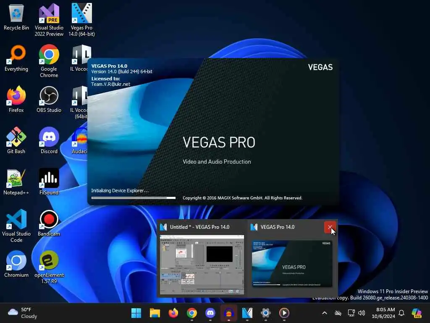
Task: Click the Team.V.R@ukr.net license text
Action: (x=110, y=84)
